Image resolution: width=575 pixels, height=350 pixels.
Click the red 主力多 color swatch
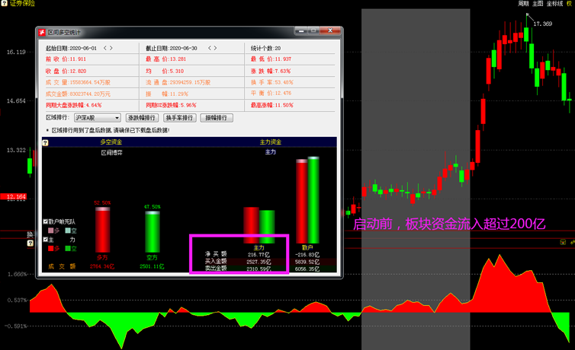coord(51,248)
